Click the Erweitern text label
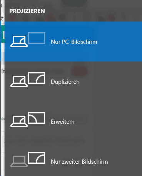 63,122
